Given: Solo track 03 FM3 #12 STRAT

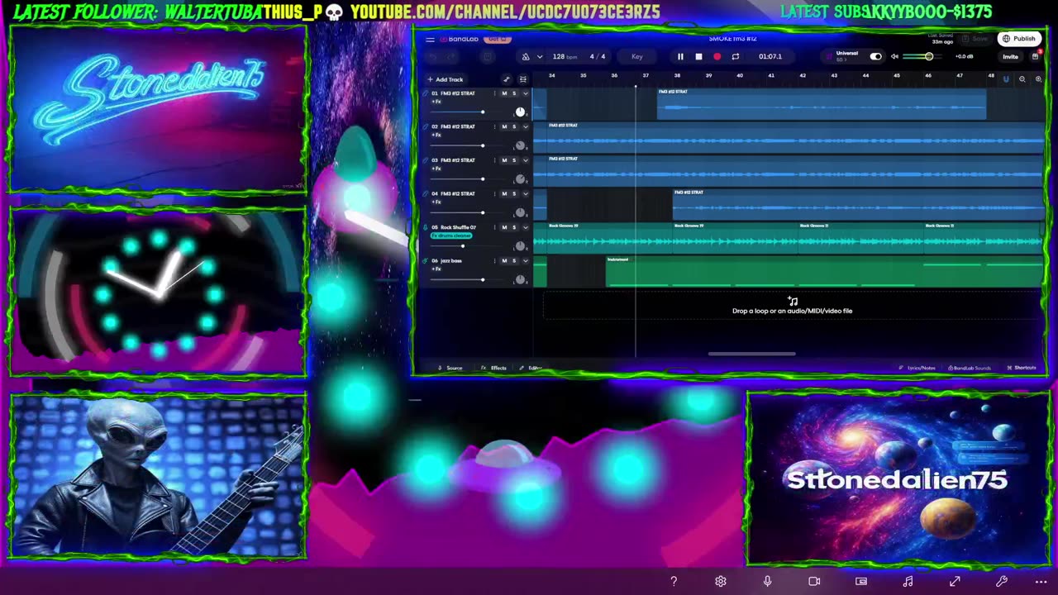Looking at the screenshot, I should click(514, 160).
